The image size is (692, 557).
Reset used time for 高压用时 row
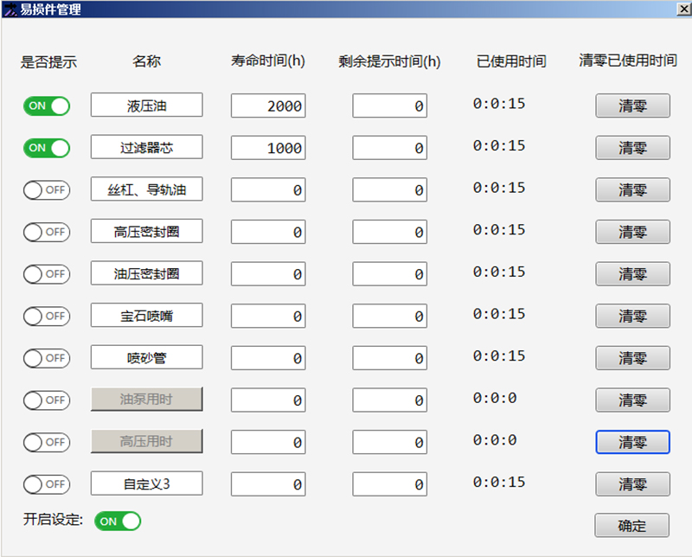coord(632,442)
